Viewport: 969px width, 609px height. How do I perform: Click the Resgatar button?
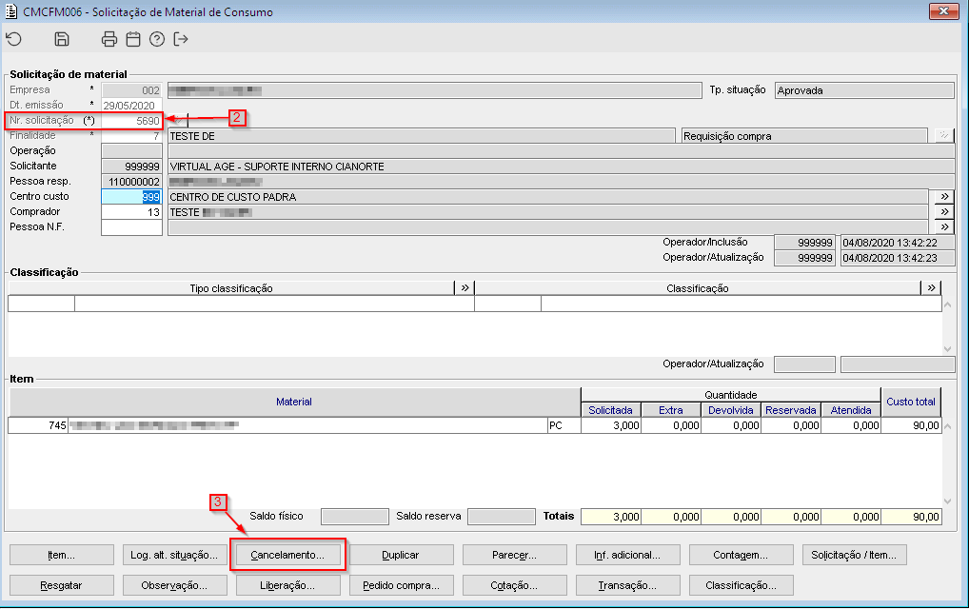62,585
